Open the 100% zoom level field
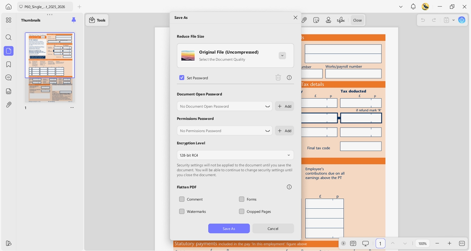This screenshot has height=251, width=471. 422,243
